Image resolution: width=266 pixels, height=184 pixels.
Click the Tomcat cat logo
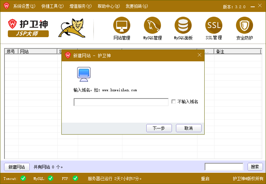(72, 28)
